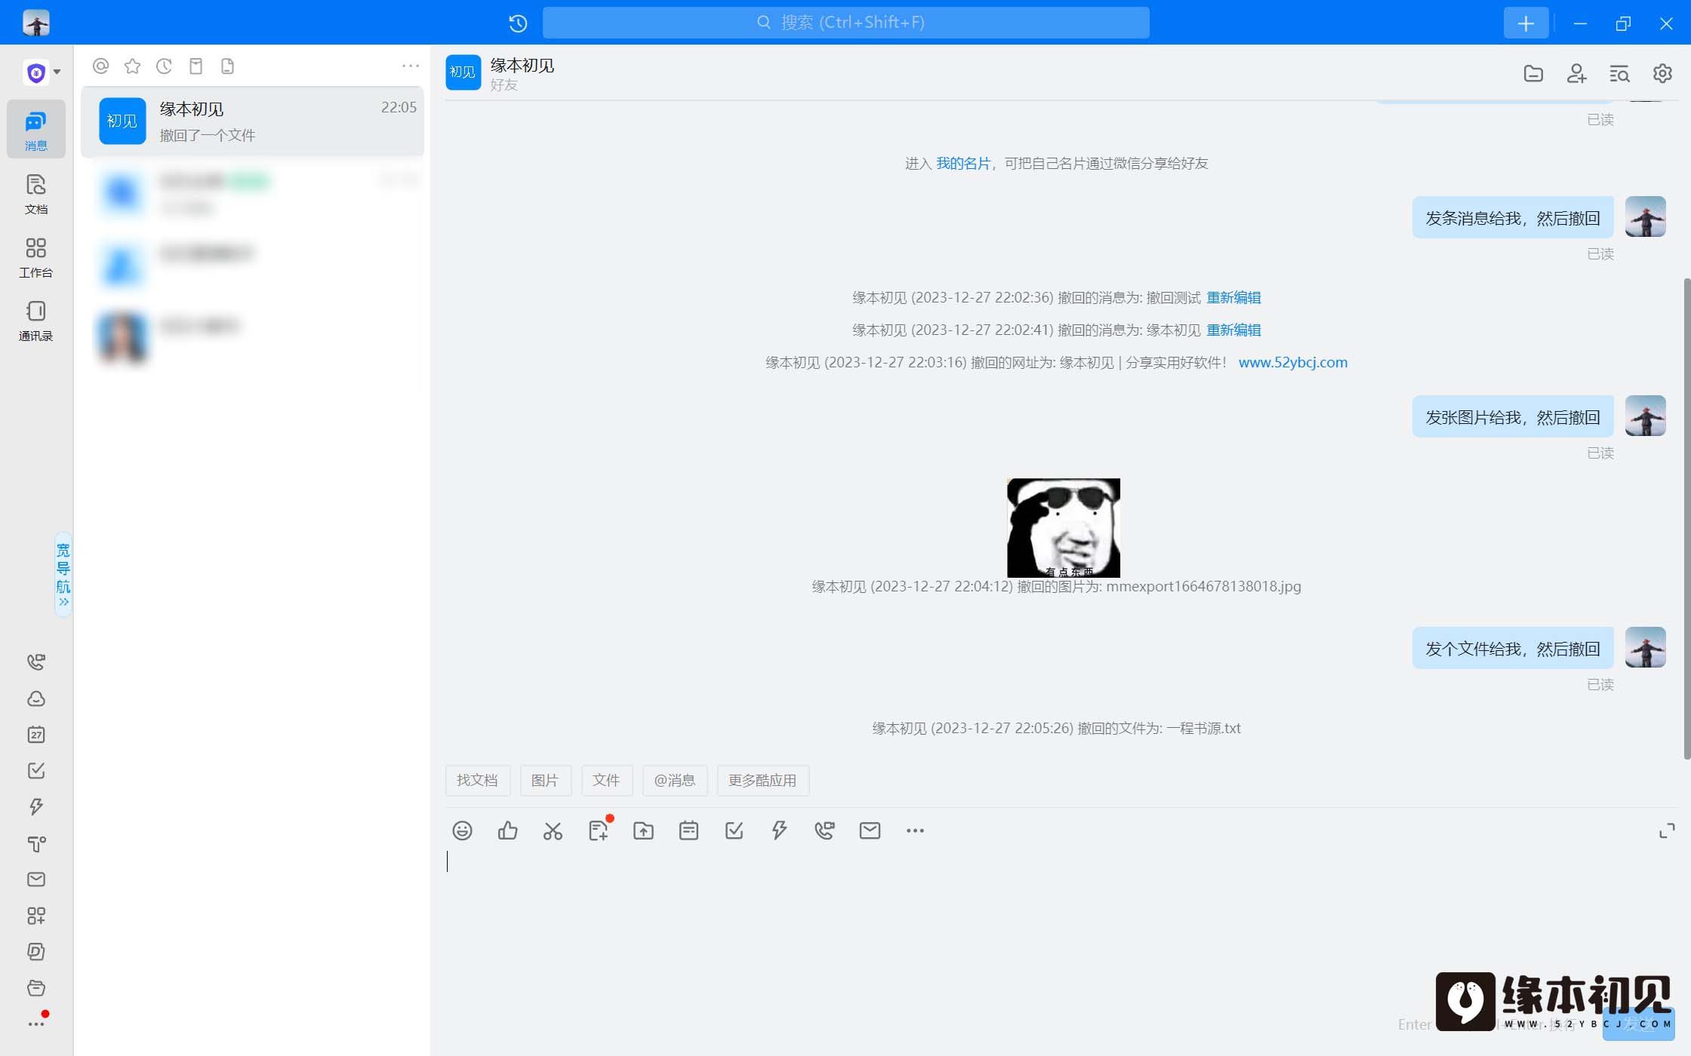1691x1056 pixels.
Task: Click the 找文档 quick button
Action: (477, 781)
